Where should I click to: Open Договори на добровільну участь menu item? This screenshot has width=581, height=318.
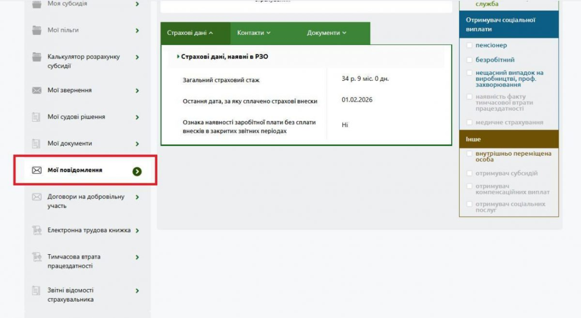pyautogui.click(x=86, y=201)
